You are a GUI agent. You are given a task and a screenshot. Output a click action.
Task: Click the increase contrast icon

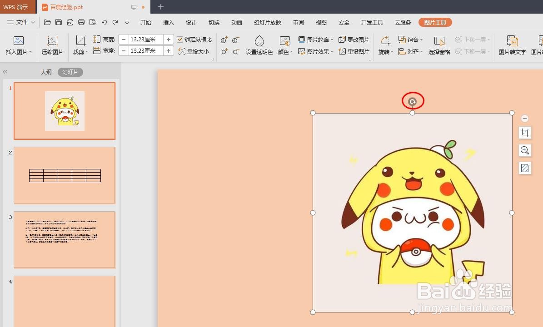224,40
